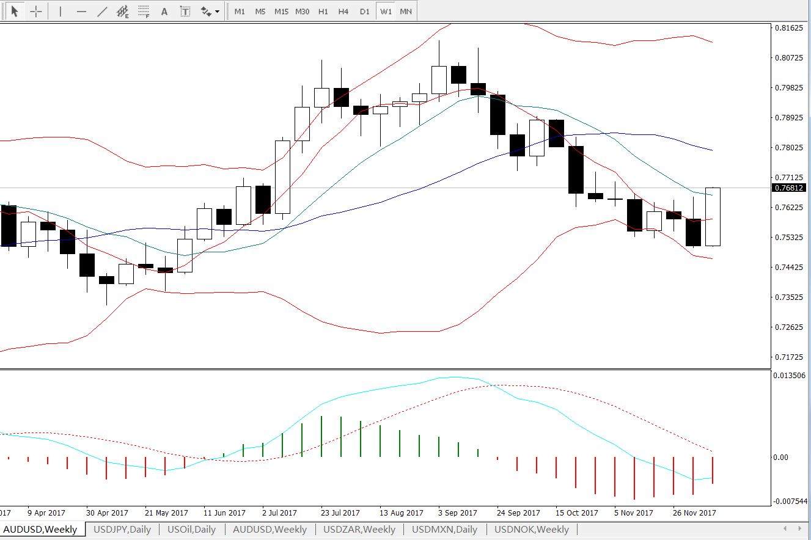811x540 pixels.
Task: Open the arrows objects dropdown
Action: (x=210, y=11)
